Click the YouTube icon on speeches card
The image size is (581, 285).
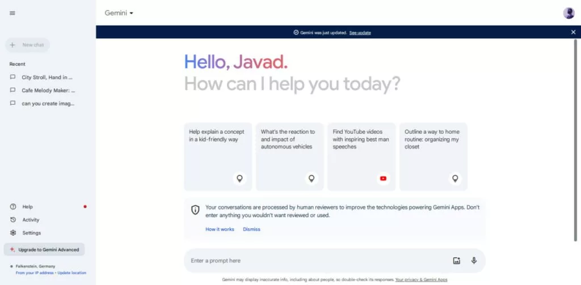pyautogui.click(x=383, y=178)
